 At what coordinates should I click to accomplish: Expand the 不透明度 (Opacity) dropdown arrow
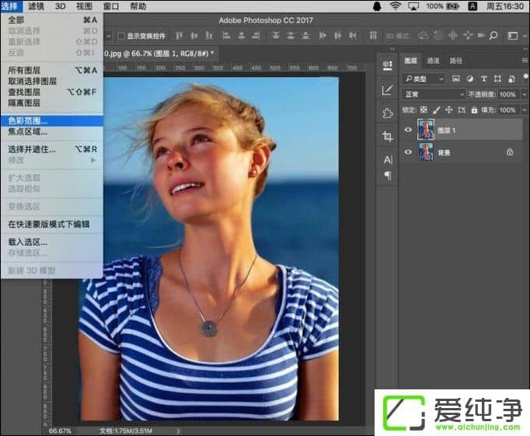tap(523, 94)
